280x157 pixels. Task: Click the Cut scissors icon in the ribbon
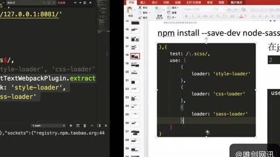tap(140, 7)
